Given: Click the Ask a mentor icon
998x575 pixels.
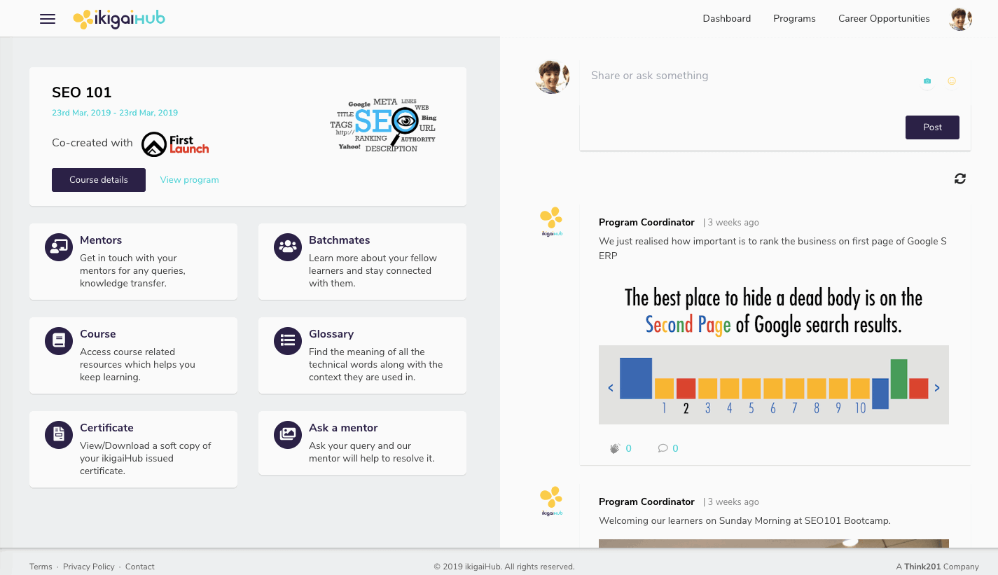Looking at the screenshot, I should [x=288, y=435].
